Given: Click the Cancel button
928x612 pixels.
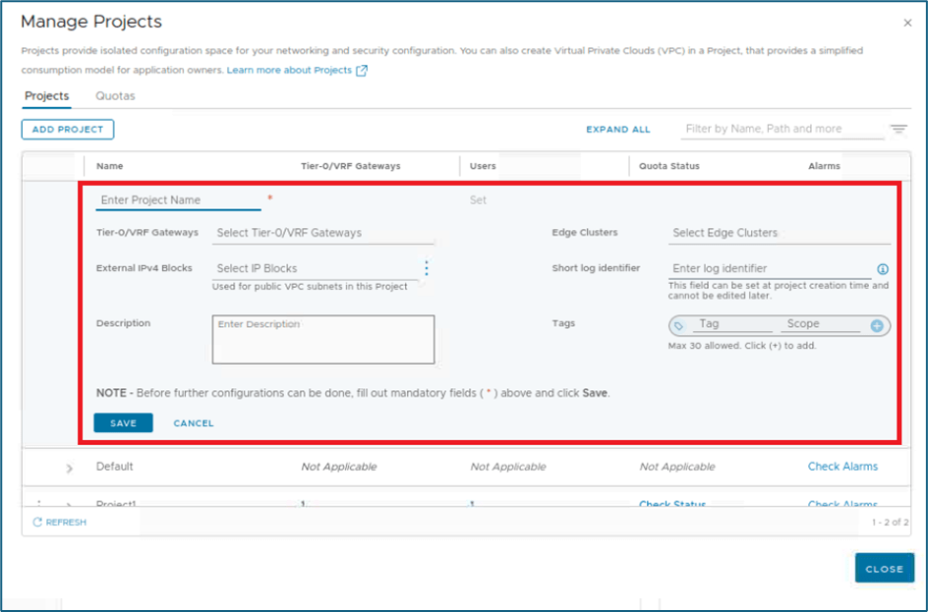Looking at the screenshot, I should tap(194, 423).
